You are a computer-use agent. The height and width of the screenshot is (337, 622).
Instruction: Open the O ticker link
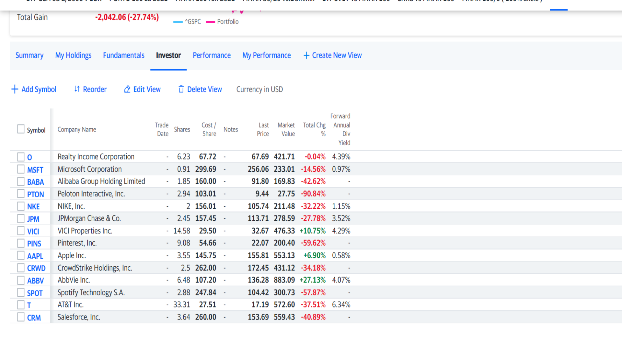coord(29,157)
